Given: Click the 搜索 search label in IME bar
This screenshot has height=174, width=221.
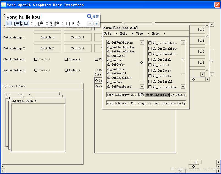Looking at the screenshot, I should [x=96, y=16].
